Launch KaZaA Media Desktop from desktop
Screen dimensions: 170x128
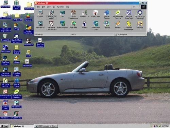17,94
